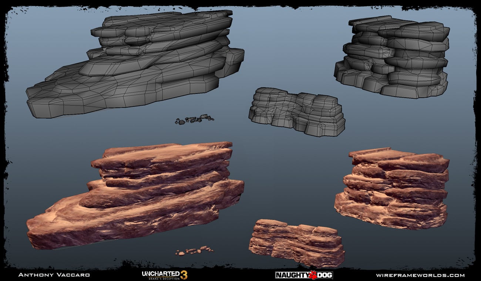Select the textured pebble cluster
The image size is (481, 281).
[194, 251]
